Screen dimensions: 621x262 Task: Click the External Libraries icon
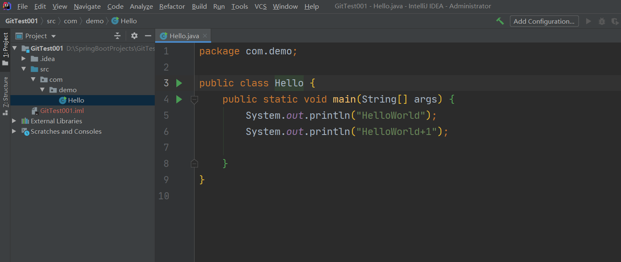coord(25,121)
